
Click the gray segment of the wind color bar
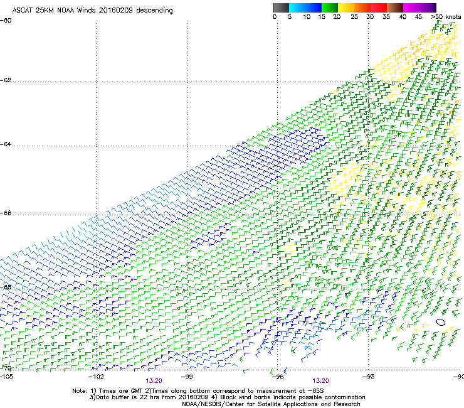coord(281,8)
